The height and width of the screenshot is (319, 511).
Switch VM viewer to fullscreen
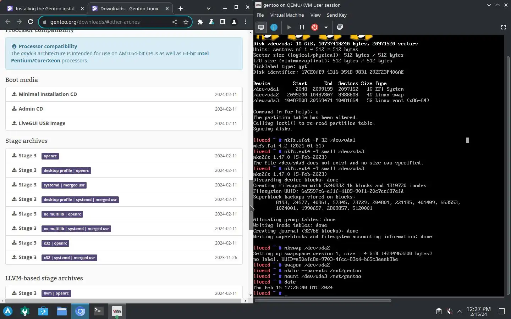point(503,27)
